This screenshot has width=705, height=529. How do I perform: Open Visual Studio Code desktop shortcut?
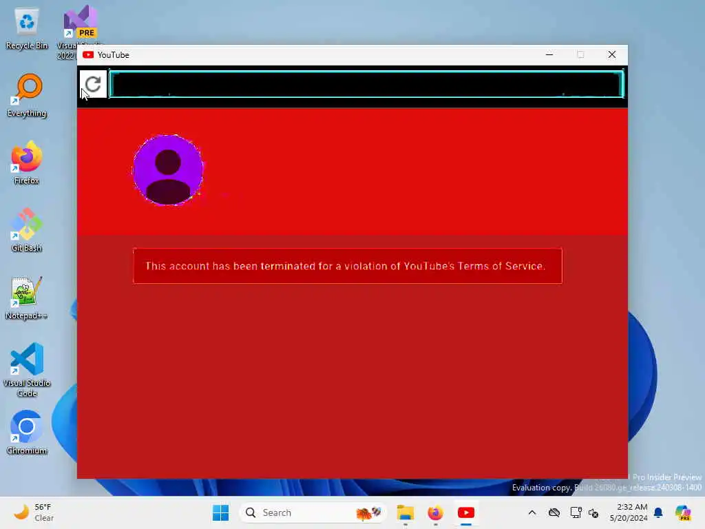27,370
